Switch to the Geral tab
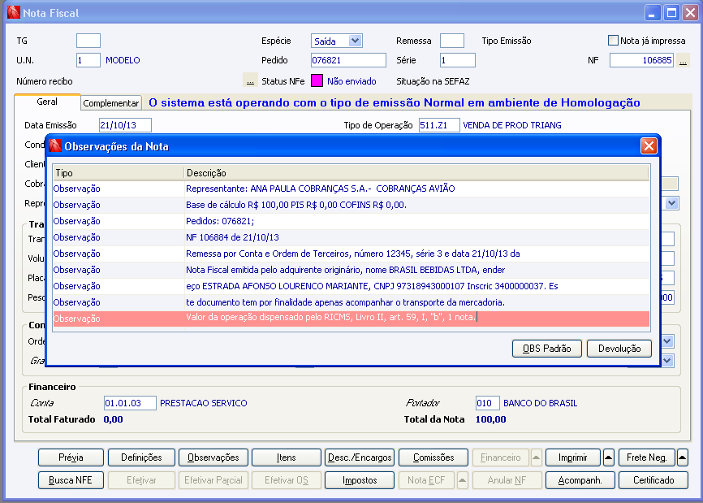The height and width of the screenshot is (503, 703). pyautogui.click(x=47, y=102)
